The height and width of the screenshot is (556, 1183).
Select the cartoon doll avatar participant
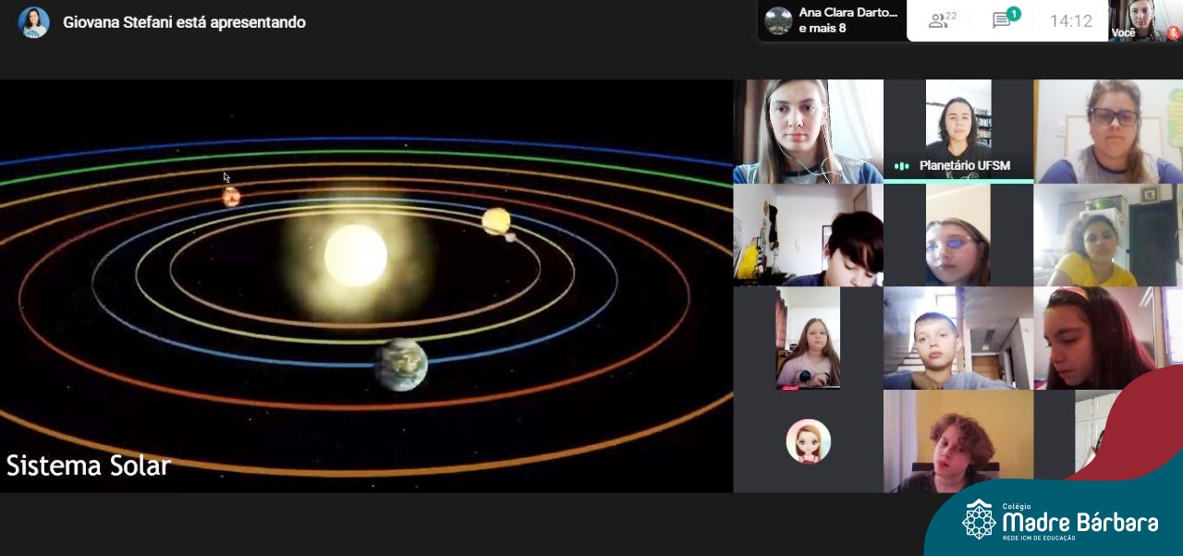[808, 441]
